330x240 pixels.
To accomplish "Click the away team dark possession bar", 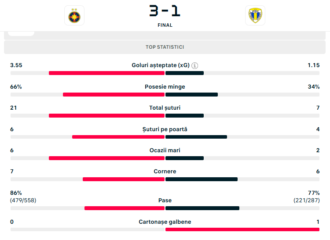I will [x=191, y=94].
